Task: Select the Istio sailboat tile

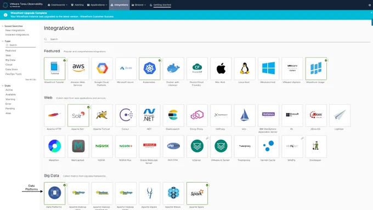Action: (x=245, y=115)
